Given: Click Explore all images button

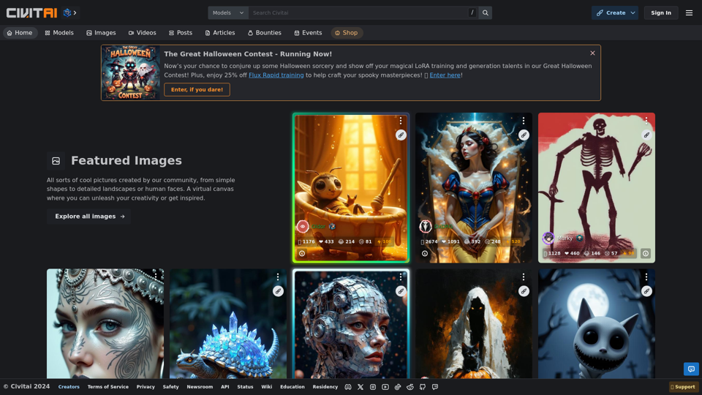Looking at the screenshot, I should point(89,217).
